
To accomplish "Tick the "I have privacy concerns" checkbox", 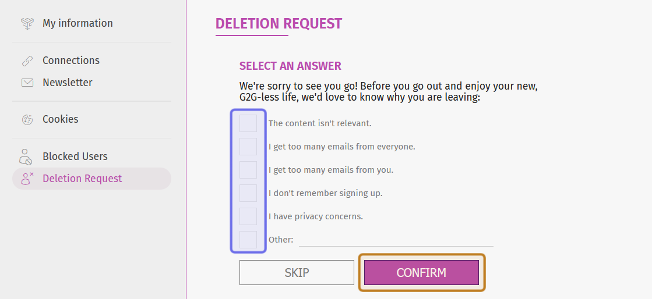I will pyautogui.click(x=248, y=216).
